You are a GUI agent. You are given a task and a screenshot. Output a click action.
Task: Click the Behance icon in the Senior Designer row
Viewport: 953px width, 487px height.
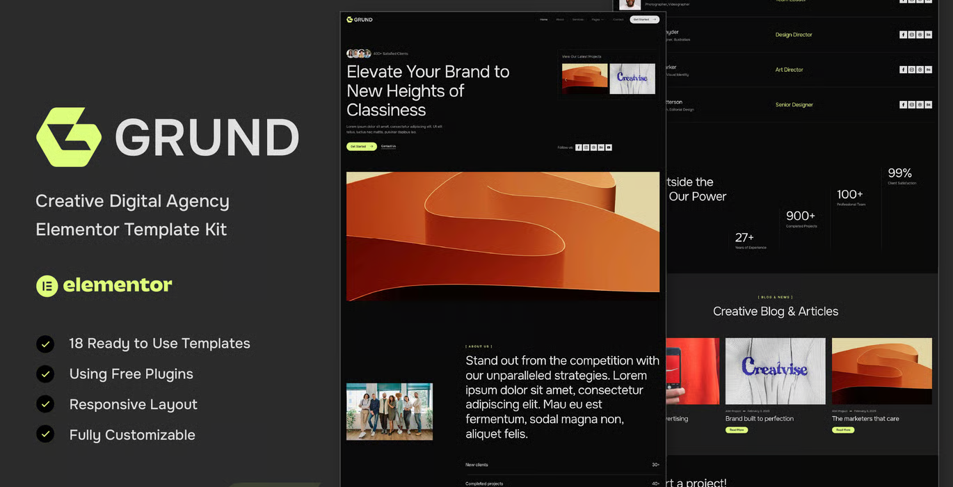928,104
